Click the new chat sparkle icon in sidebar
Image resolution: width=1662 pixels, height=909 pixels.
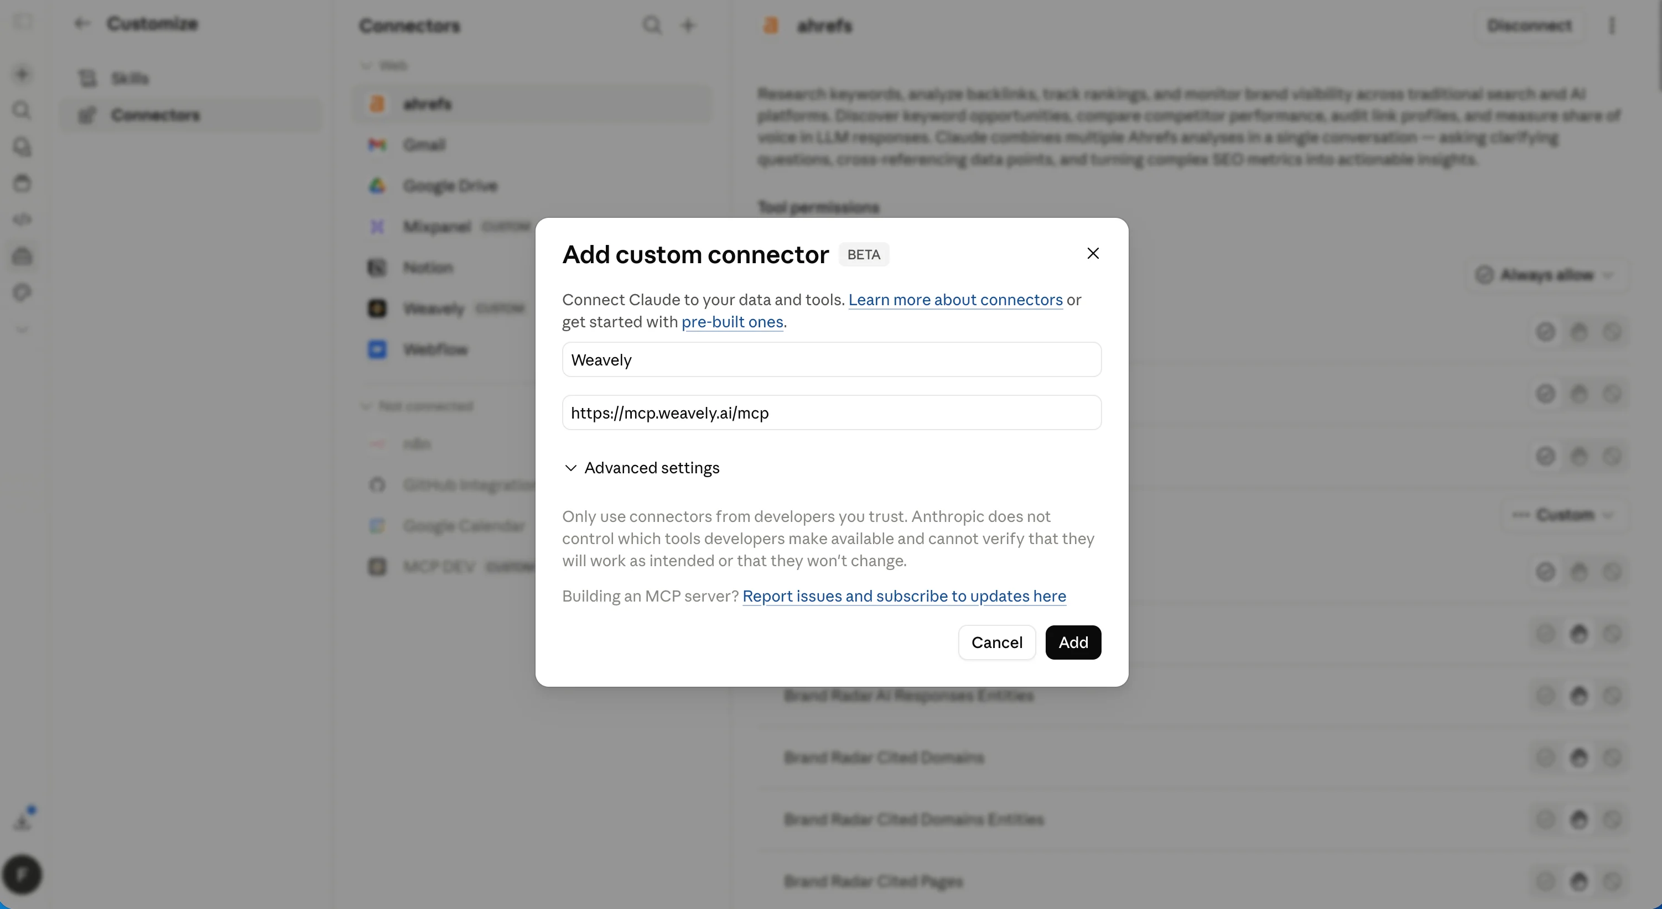[x=22, y=74]
